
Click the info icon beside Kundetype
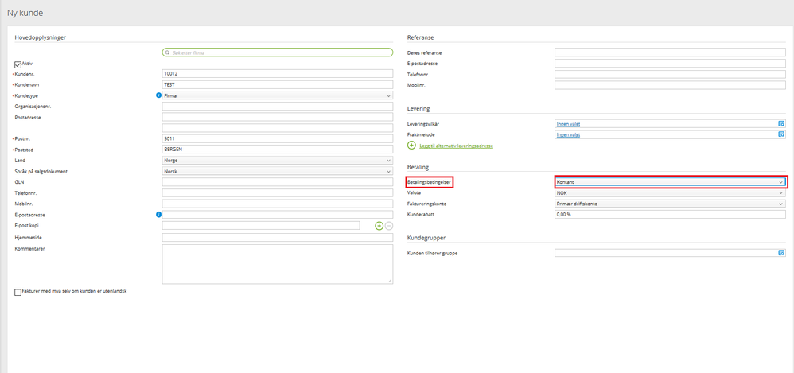coord(159,95)
